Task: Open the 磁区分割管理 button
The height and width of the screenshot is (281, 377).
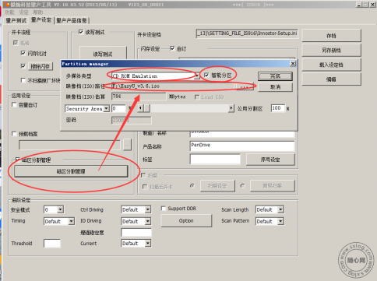Action: [71, 171]
